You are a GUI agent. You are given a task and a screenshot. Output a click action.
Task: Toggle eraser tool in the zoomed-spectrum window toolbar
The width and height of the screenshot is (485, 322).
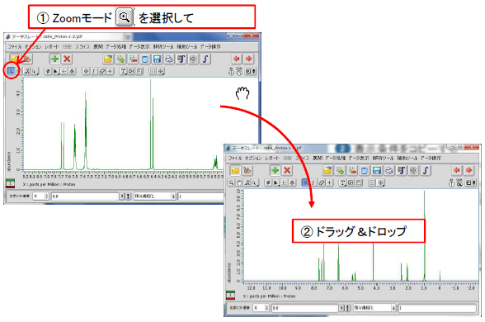102,71
